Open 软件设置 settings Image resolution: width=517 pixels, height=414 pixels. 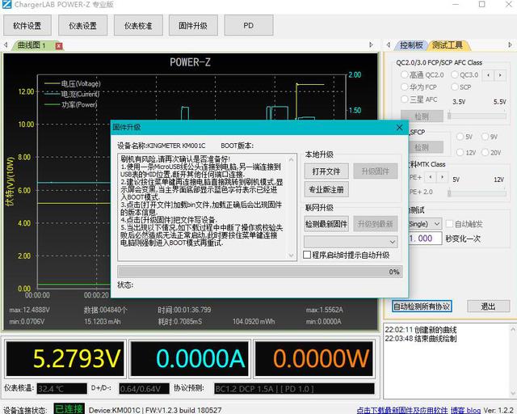[27, 25]
